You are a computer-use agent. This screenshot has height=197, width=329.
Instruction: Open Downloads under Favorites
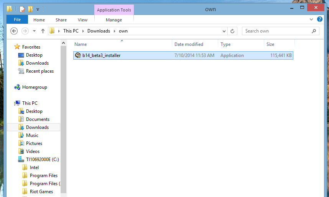(x=37, y=63)
